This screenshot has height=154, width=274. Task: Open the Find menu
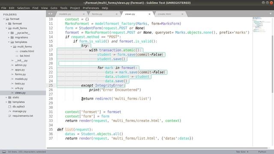pos(35,8)
